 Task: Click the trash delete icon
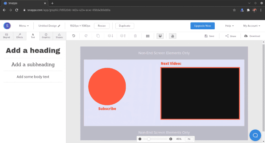click(x=135, y=36)
